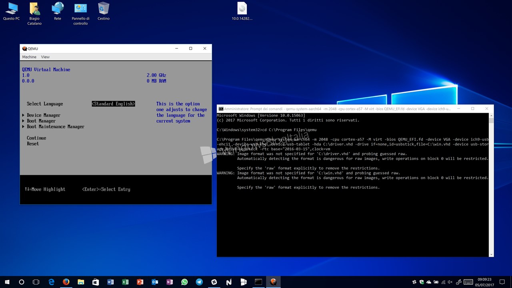Open Windows Ink Workspace pen icon

[x=459, y=282]
